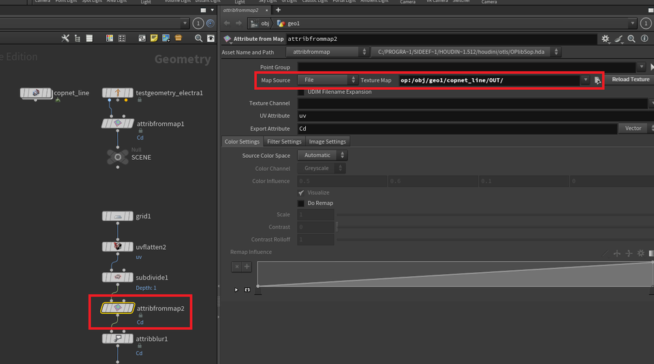Toggle the Do Remap checkbox
Image resolution: width=654 pixels, height=364 pixels.
tap(301, 203)
